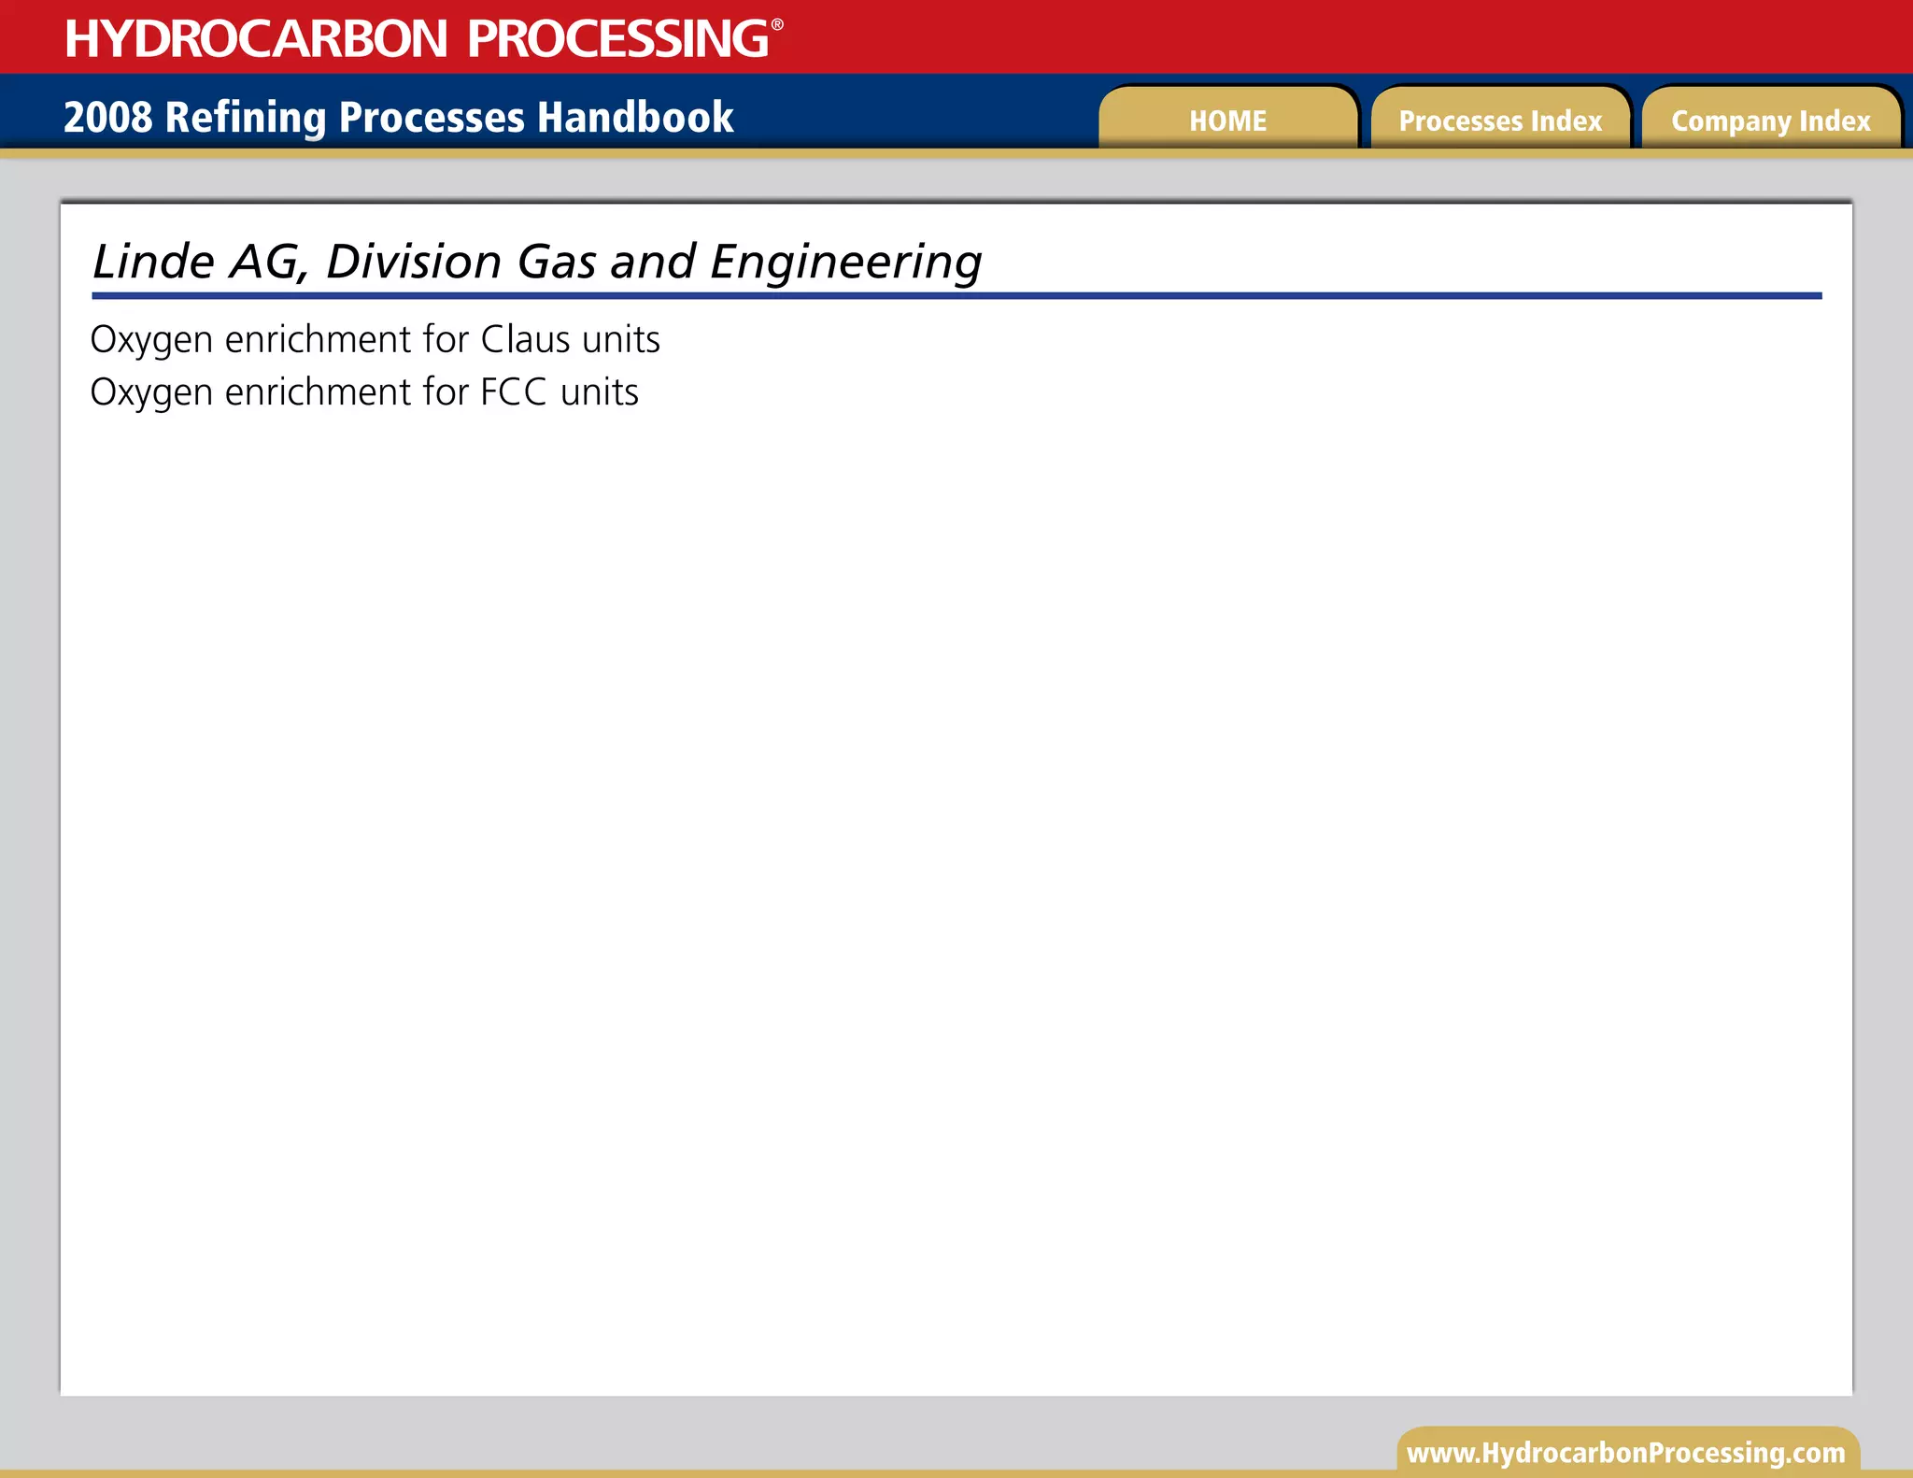Switch to the Company Index tab

click(1771, 119)
